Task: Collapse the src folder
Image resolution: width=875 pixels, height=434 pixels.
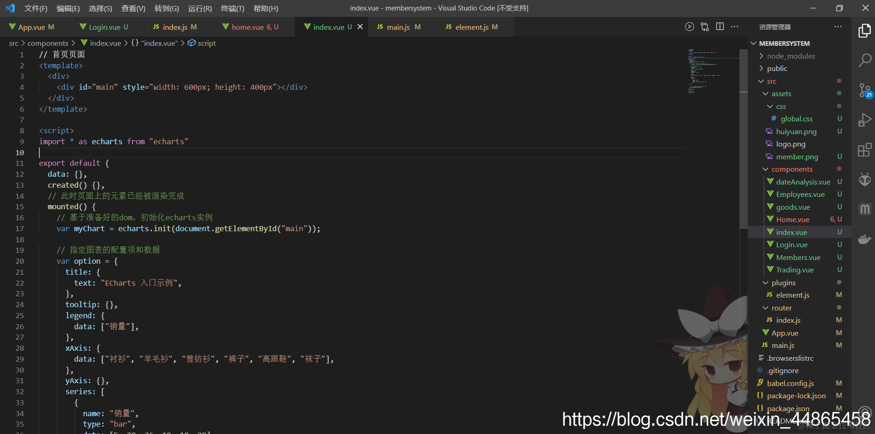Action: tap(799, 81)
